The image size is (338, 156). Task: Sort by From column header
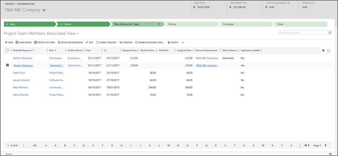tap(88, 50)
